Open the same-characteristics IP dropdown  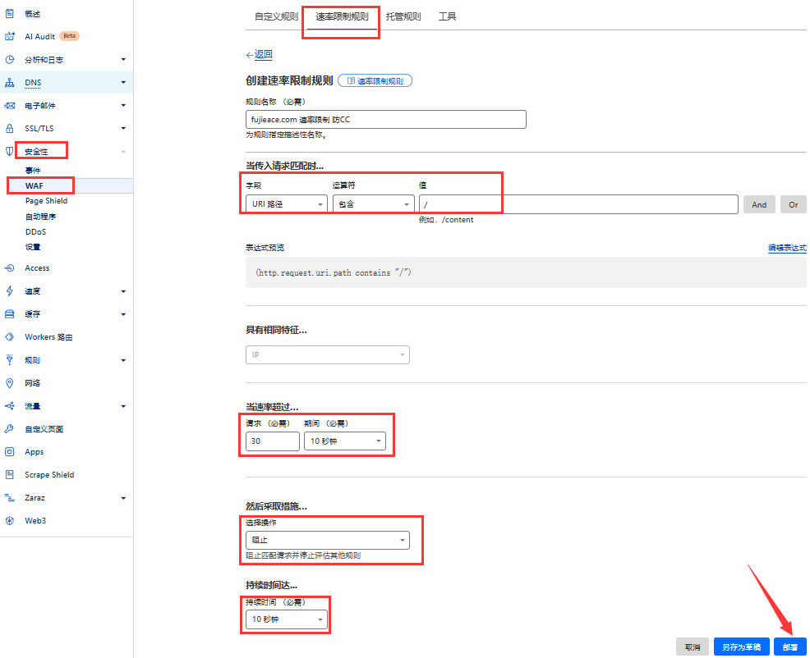(328, 355)
